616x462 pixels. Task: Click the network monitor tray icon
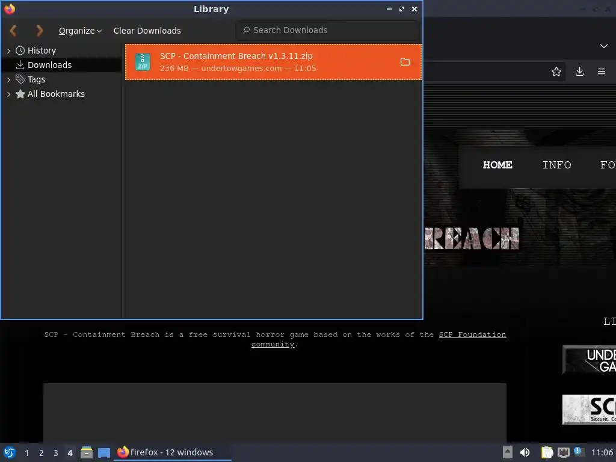click(563, 453)
